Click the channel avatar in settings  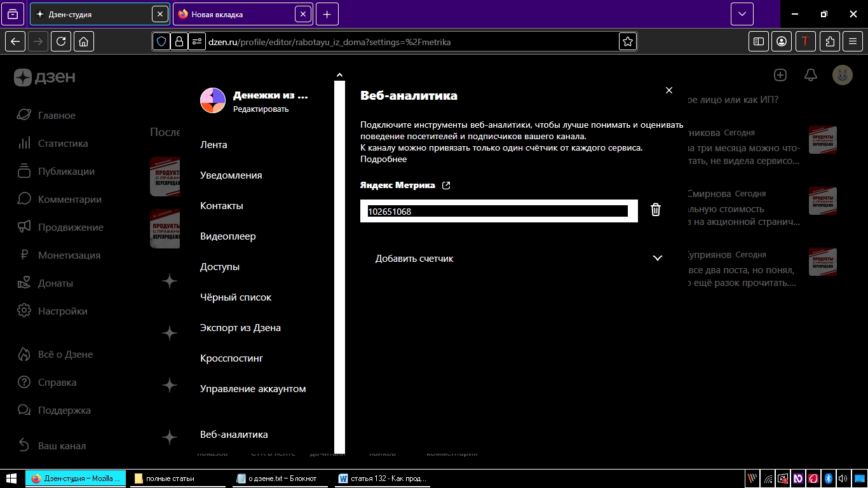[x=213, y=100]
